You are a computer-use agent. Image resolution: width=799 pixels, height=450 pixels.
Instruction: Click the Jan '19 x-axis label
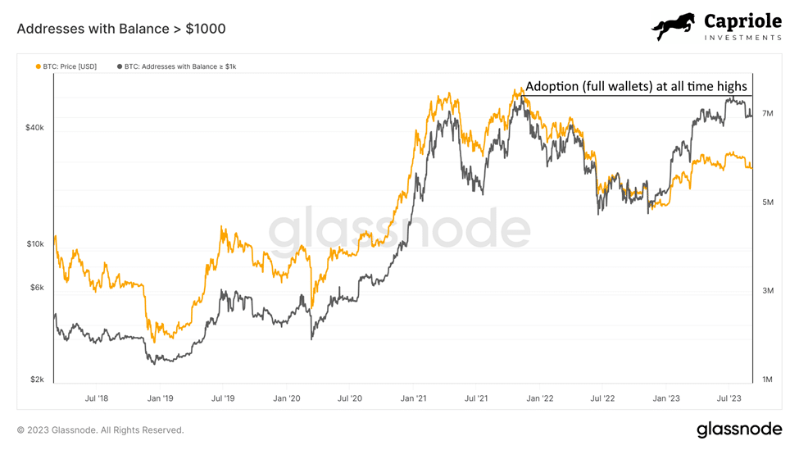click(160, 398)
